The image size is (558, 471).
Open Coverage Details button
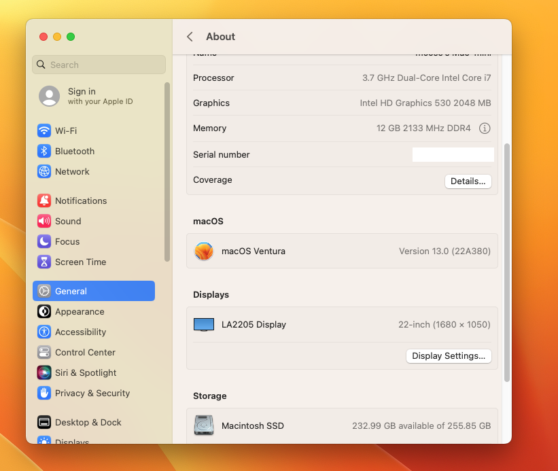tap(468, 181)
